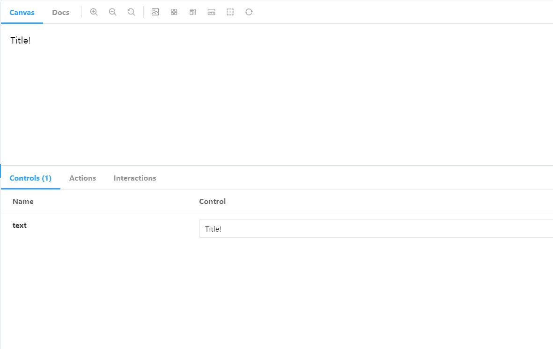Click the 'text' argument name
553x349 pixels.
[x=19, y=225]
